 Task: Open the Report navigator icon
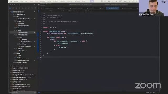[35, 8]
